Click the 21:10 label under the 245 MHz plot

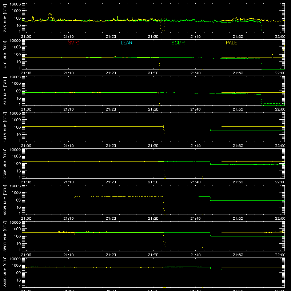pyautogui.click(x=68, y=37)
